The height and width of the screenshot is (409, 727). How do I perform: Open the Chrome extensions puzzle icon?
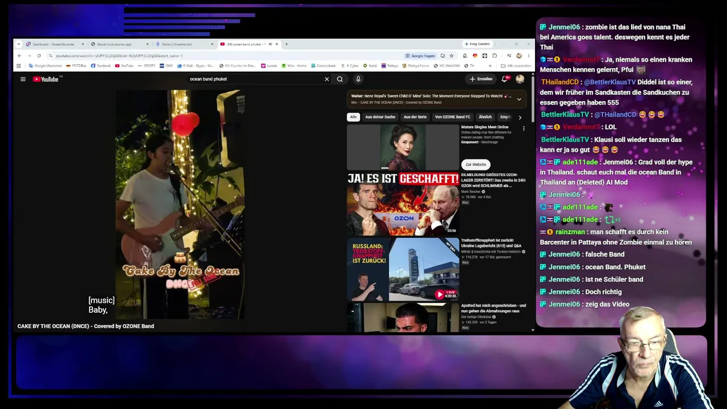[x=494, y=56]
